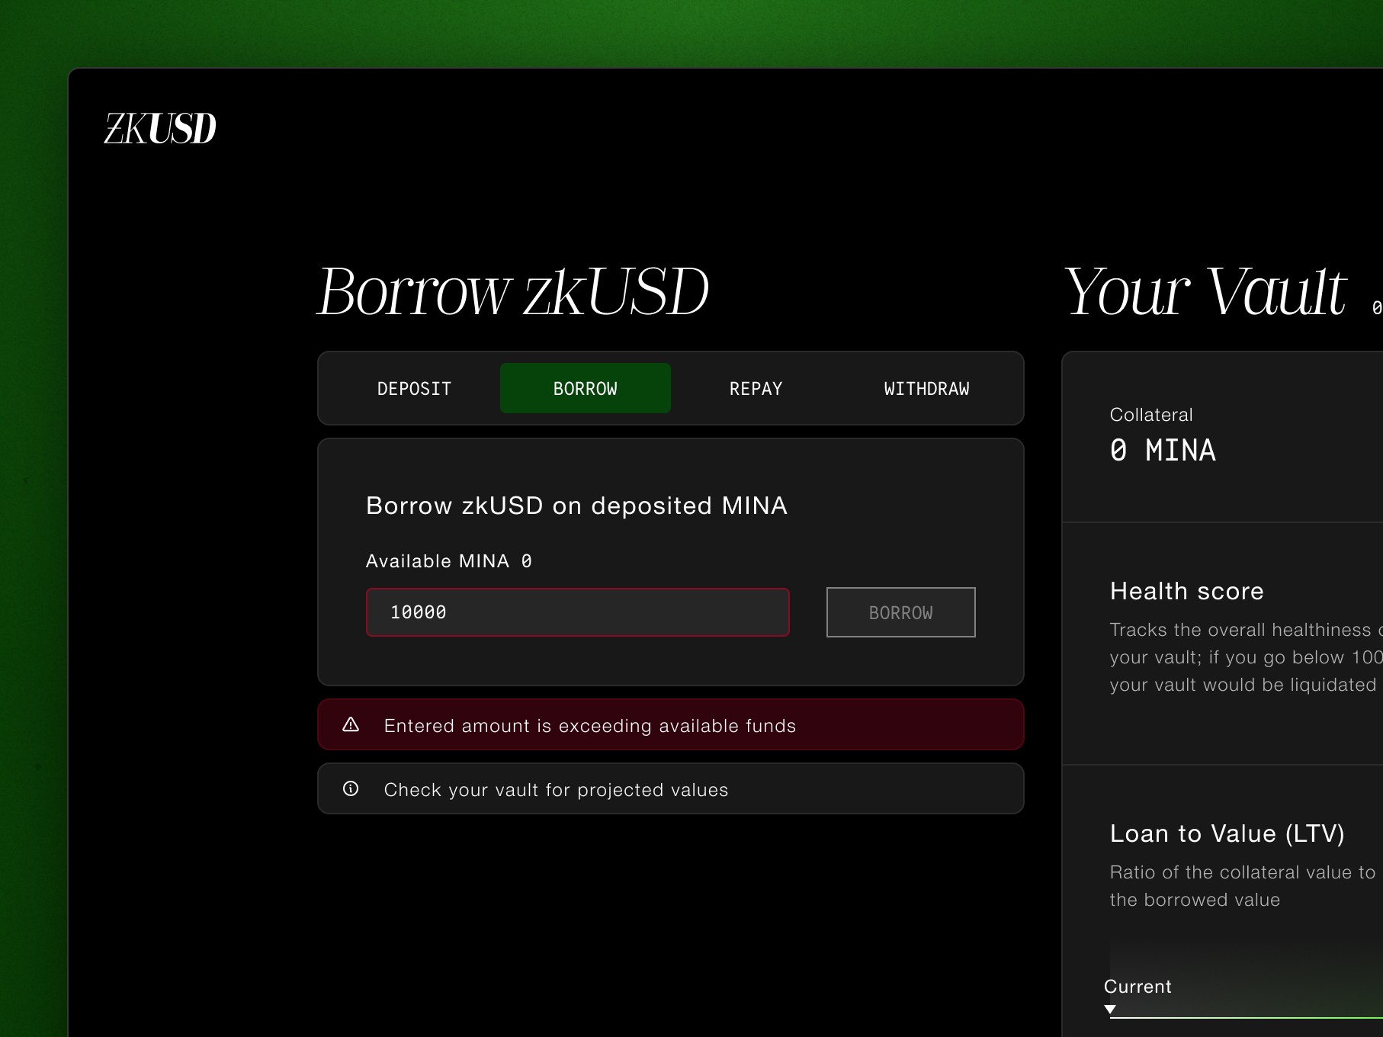Screen dimensions: 1383x1037
Task: Click the Current LTV marker triangle
Action: pos(1110,1010)
